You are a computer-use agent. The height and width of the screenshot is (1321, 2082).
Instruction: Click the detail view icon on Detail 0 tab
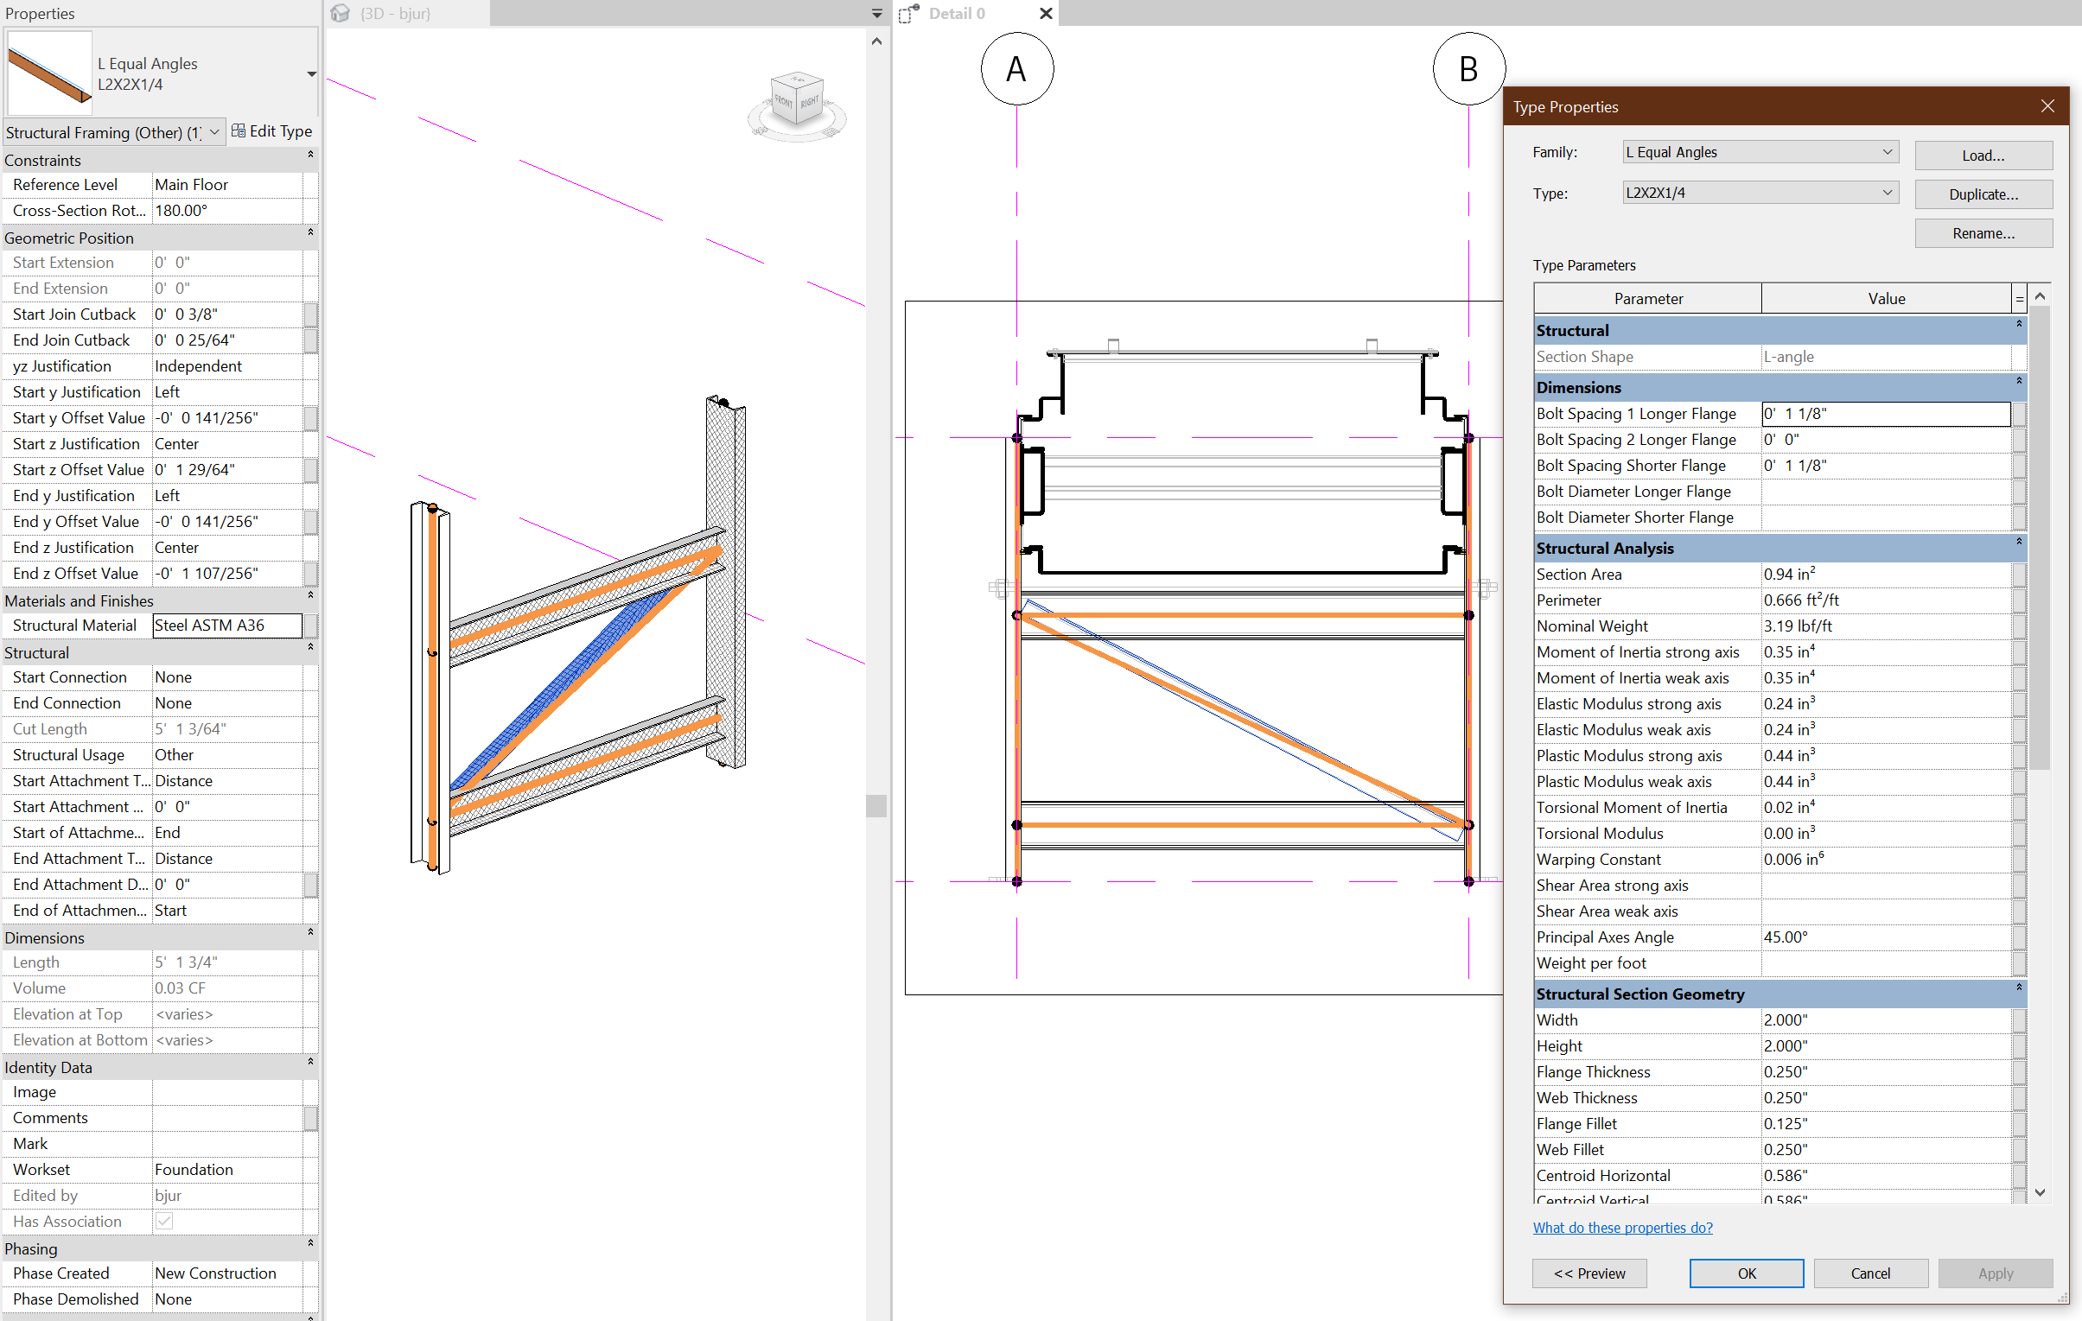(909, 14)
